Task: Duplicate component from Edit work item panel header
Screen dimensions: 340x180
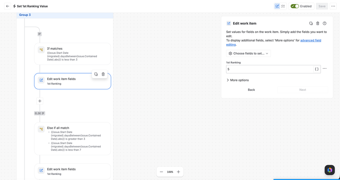Action: 311,23
